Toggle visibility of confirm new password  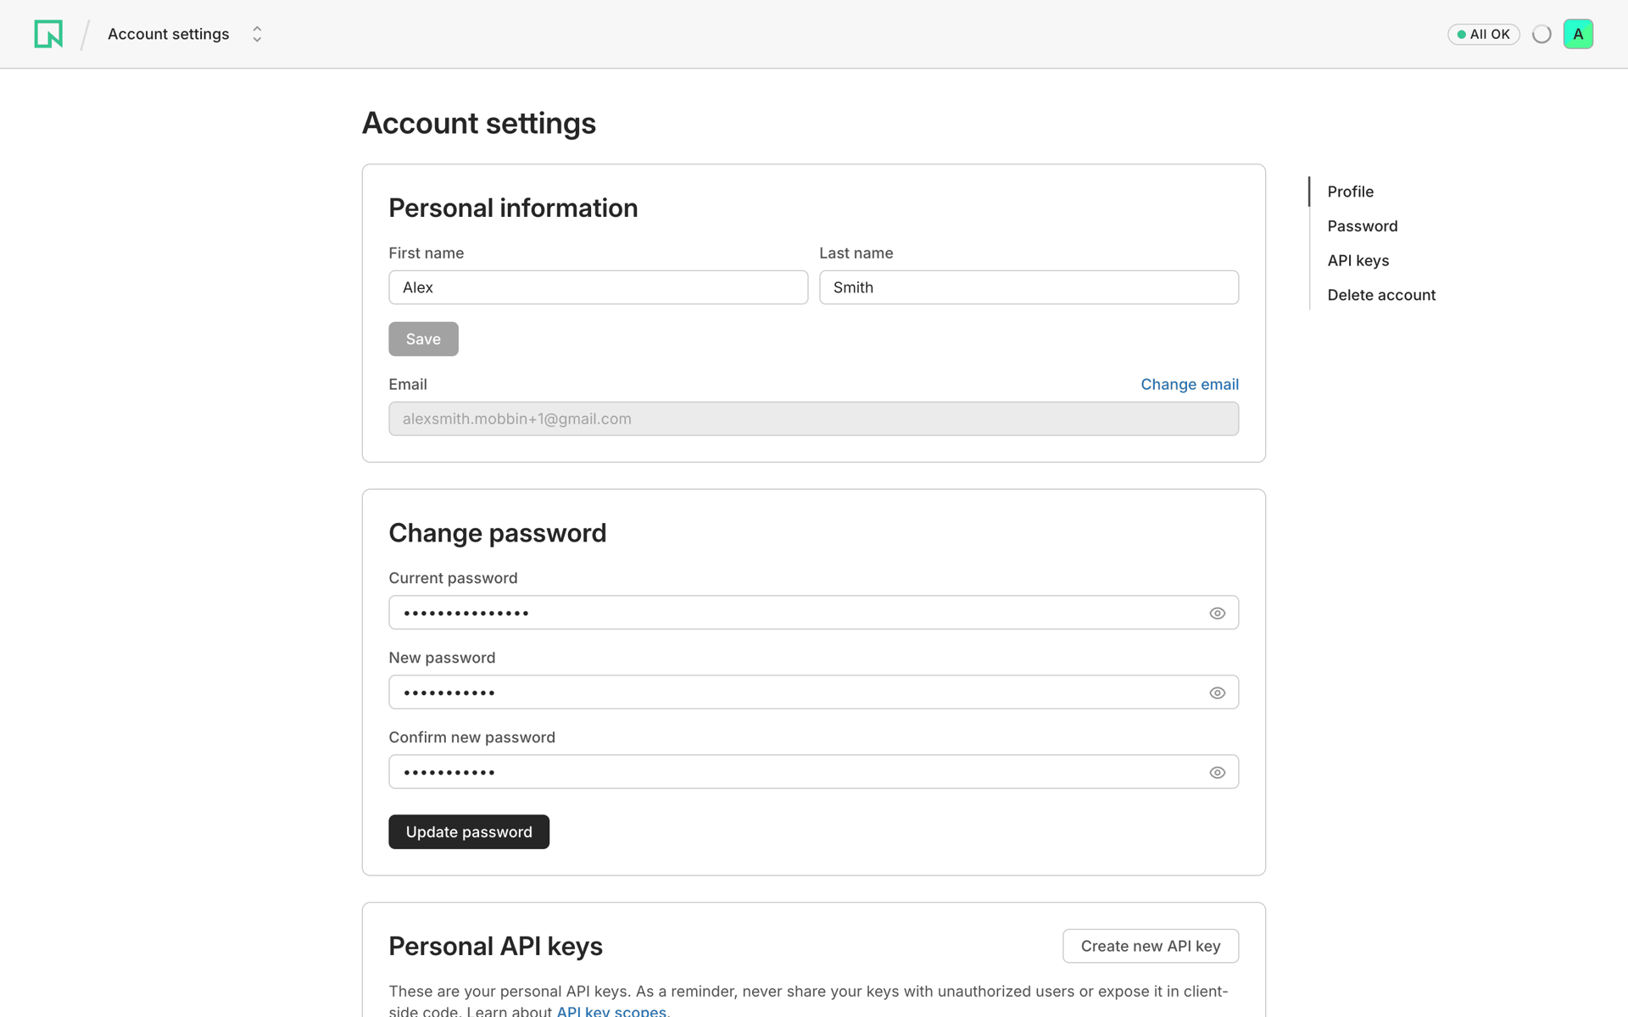(x=1217, y=772)
